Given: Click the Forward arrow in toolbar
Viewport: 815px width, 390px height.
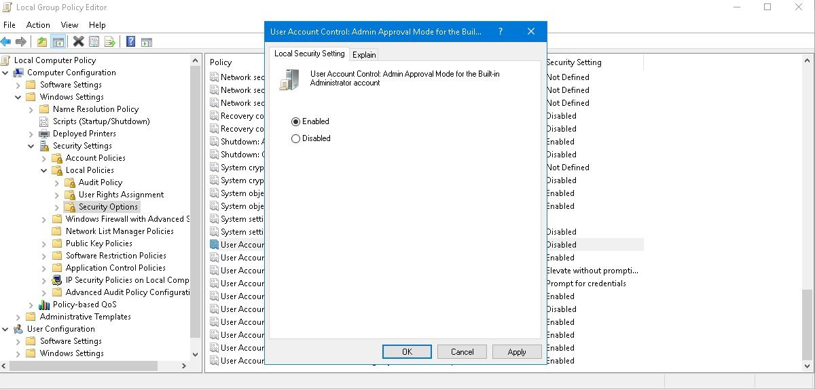Looking at the screenshot, I should coord(21,42).
